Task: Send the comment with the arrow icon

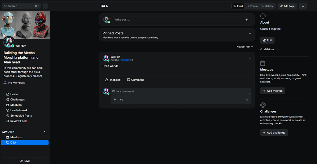Action: 247,100
